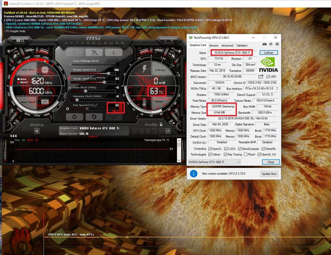Click the info icon in update notification
331x255 pixels.
[x=194, y=174]
